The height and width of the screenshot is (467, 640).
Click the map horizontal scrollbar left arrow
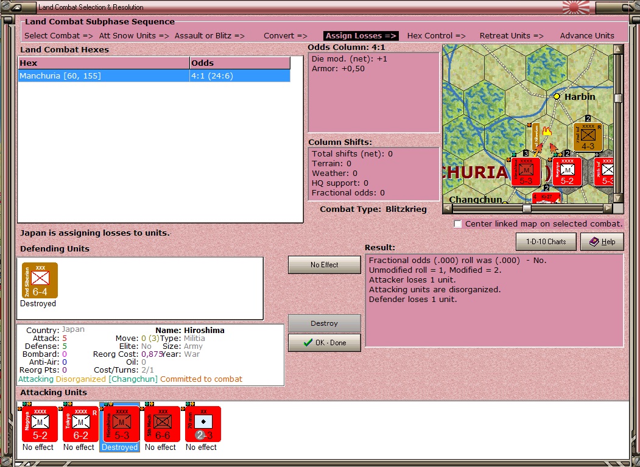[x=448, y=208]
